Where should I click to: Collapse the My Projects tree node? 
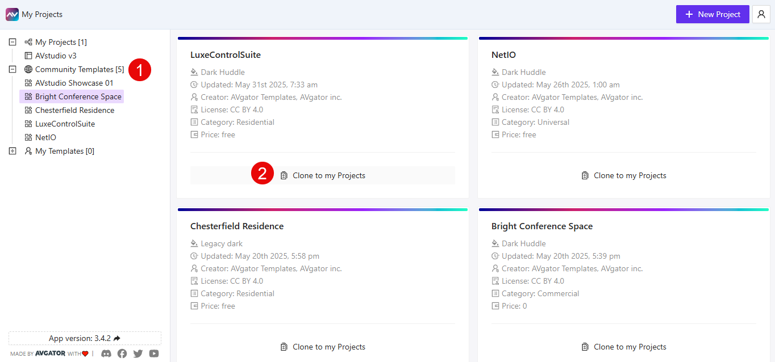point(11,41)
